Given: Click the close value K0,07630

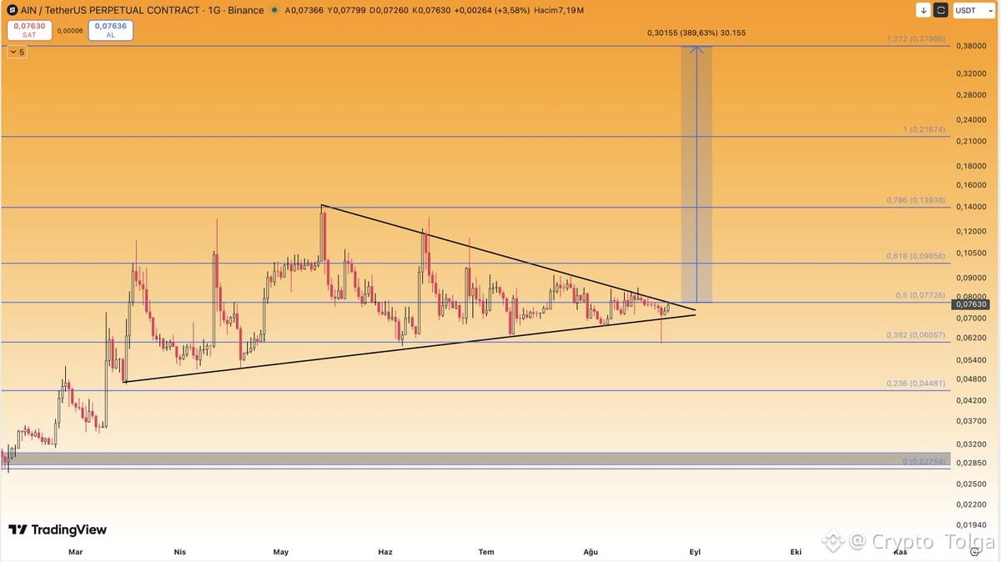Looking at the screenshot, I should (432, 10).
